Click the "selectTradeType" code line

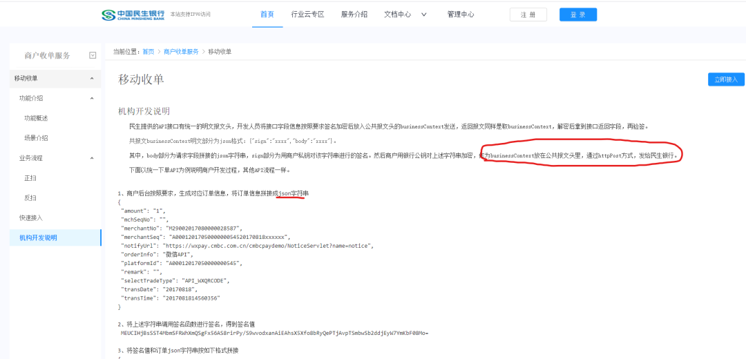(176, 280)
